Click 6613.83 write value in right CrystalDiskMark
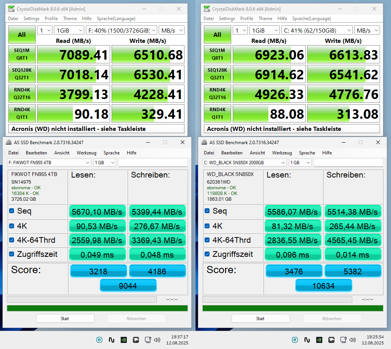This screenshot has width=391, height=349. 344,54
